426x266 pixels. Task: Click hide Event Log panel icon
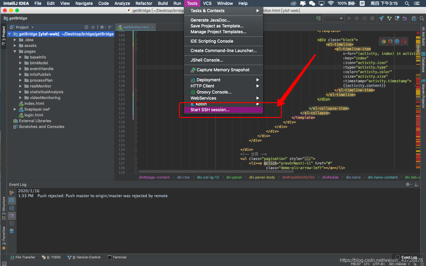(416, 184)
